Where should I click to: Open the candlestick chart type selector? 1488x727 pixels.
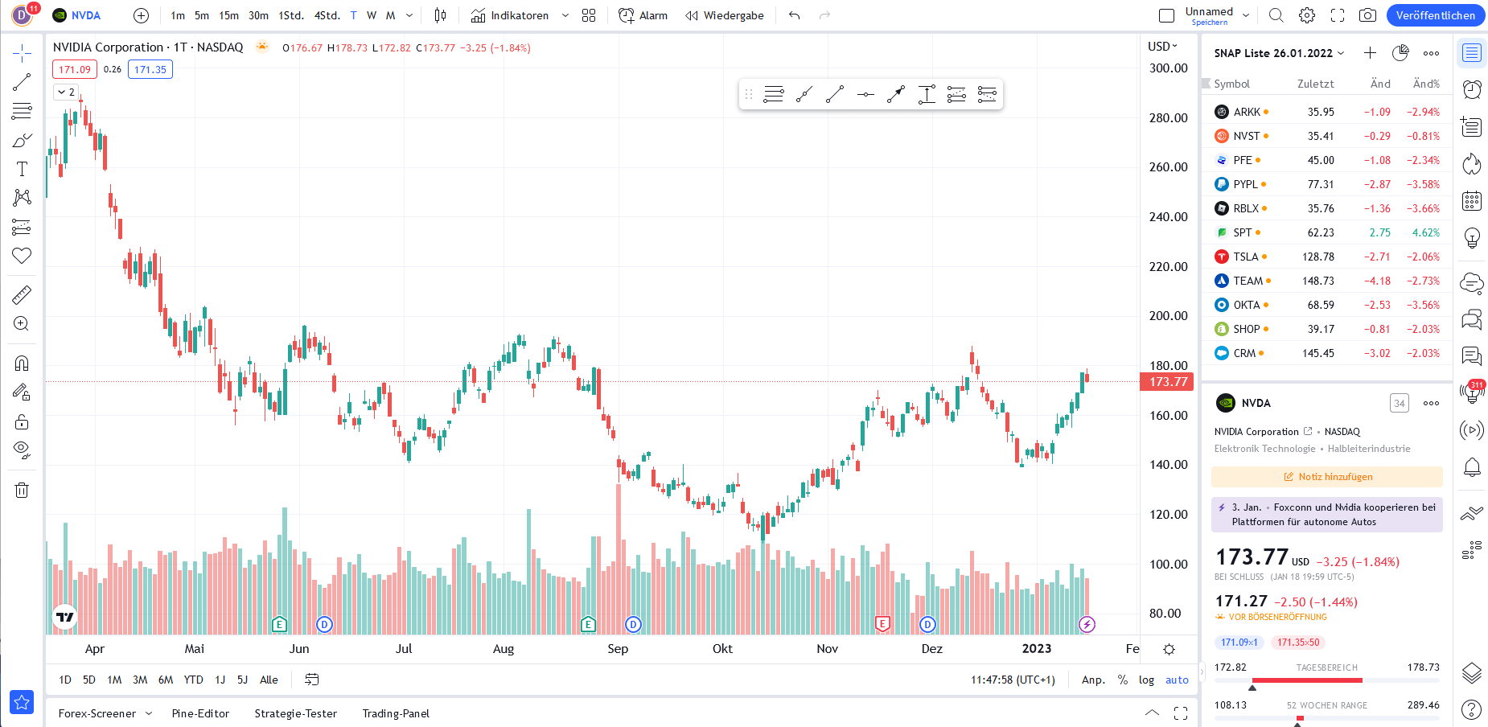coord(440,15)
